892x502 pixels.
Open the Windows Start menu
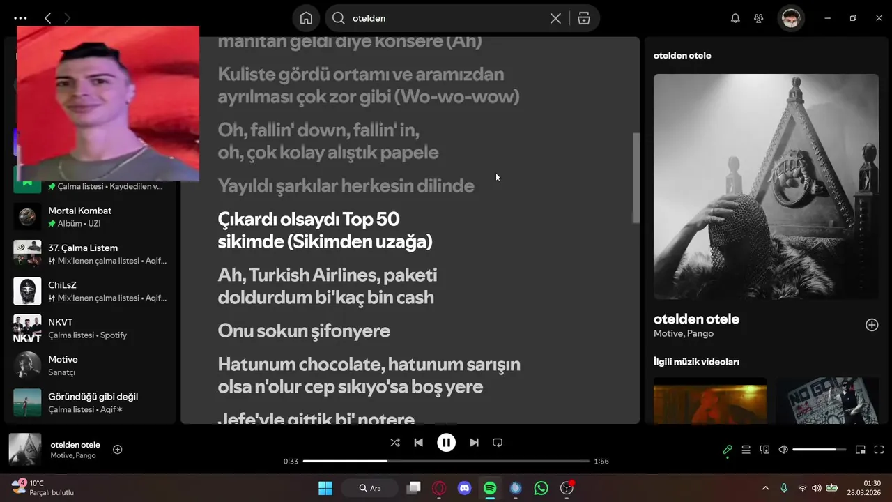point(325,488)
